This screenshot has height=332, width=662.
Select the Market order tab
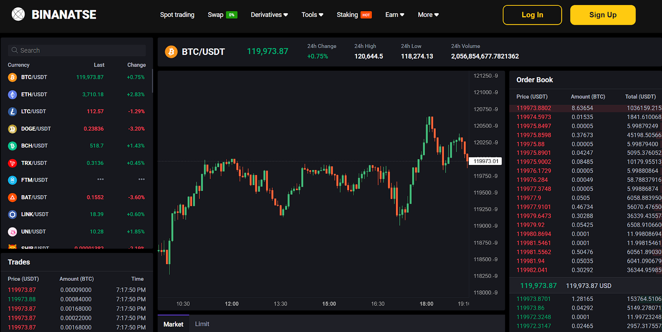pos(173,324)
